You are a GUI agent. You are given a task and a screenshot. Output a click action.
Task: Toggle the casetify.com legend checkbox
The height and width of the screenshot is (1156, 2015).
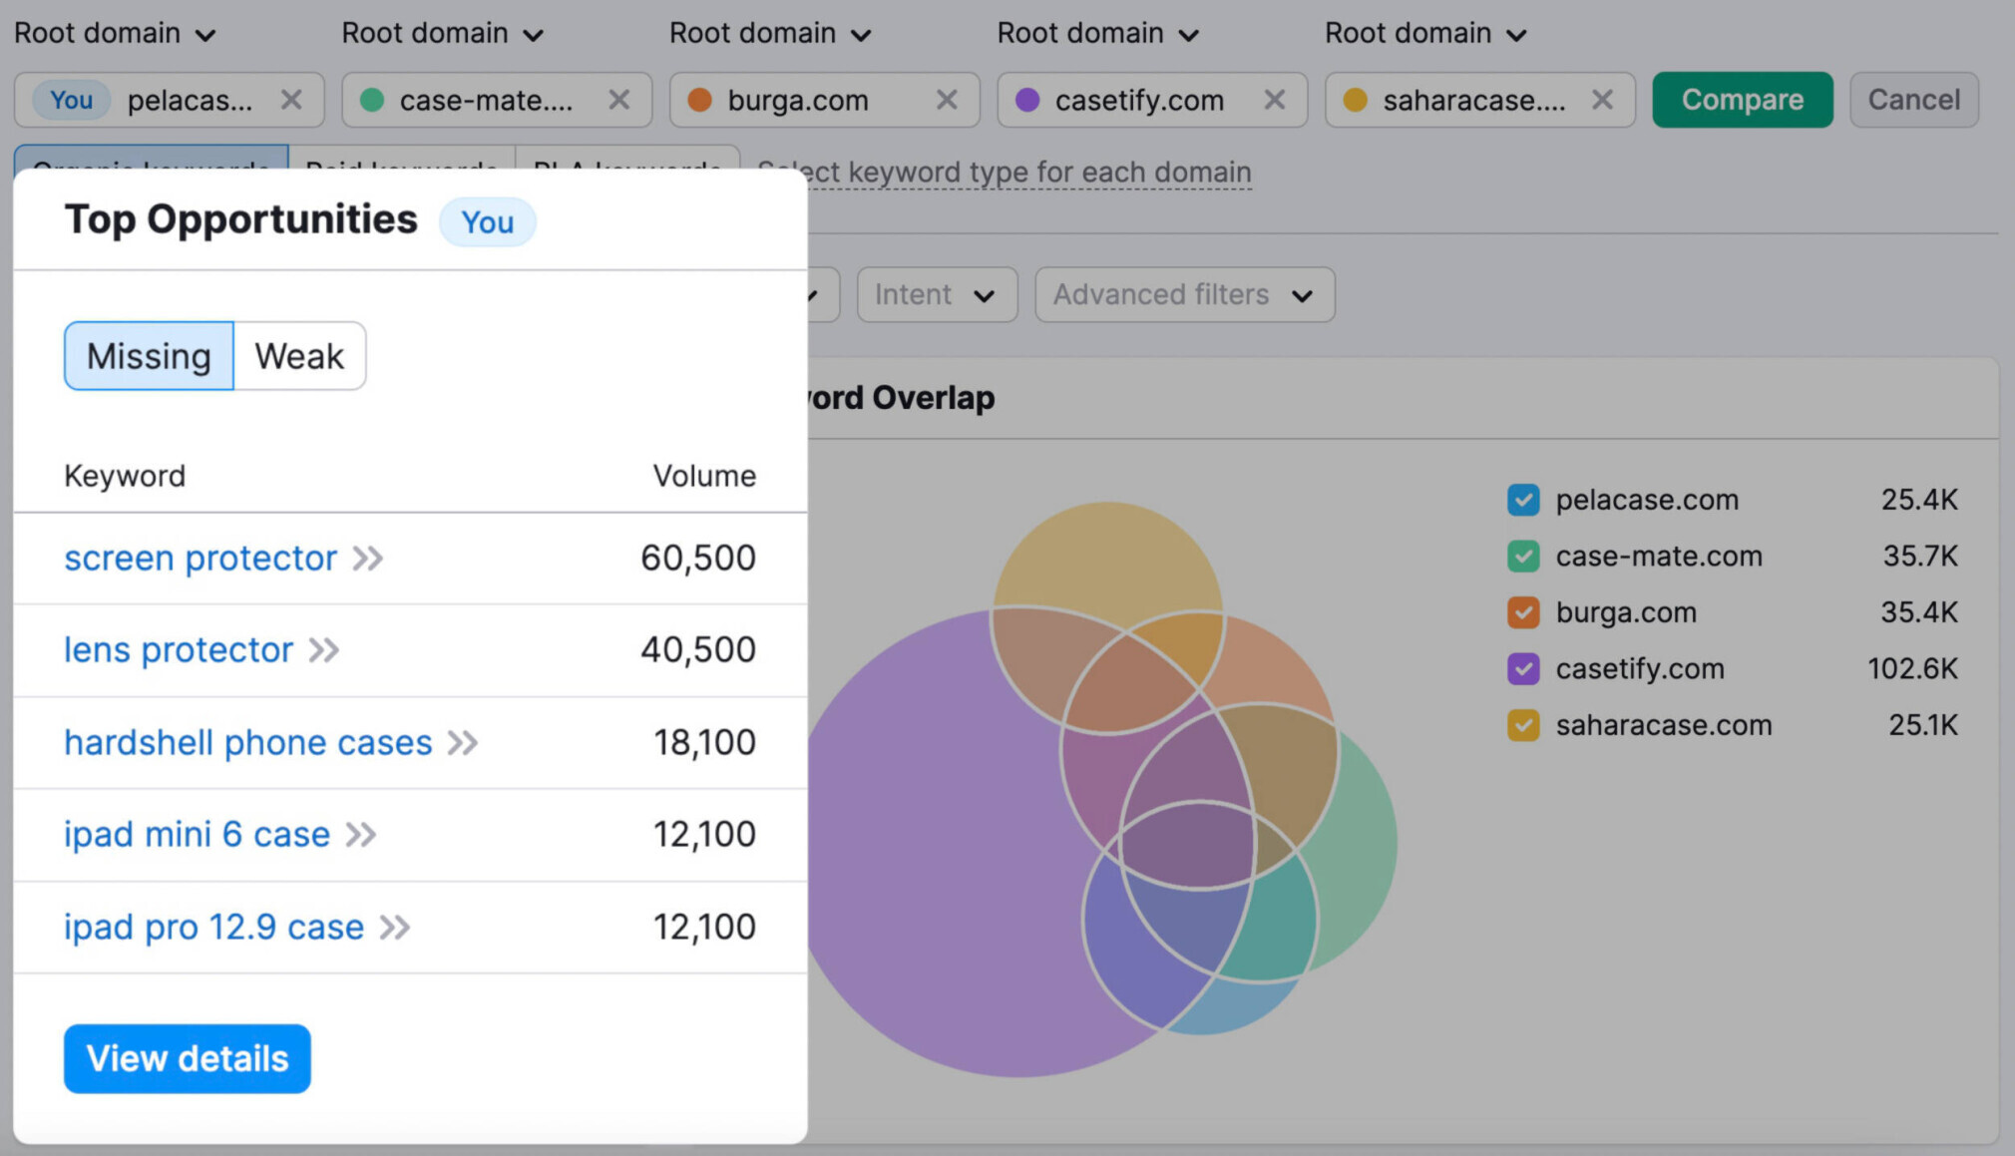pyautogui.click(x=1523, y=668)
